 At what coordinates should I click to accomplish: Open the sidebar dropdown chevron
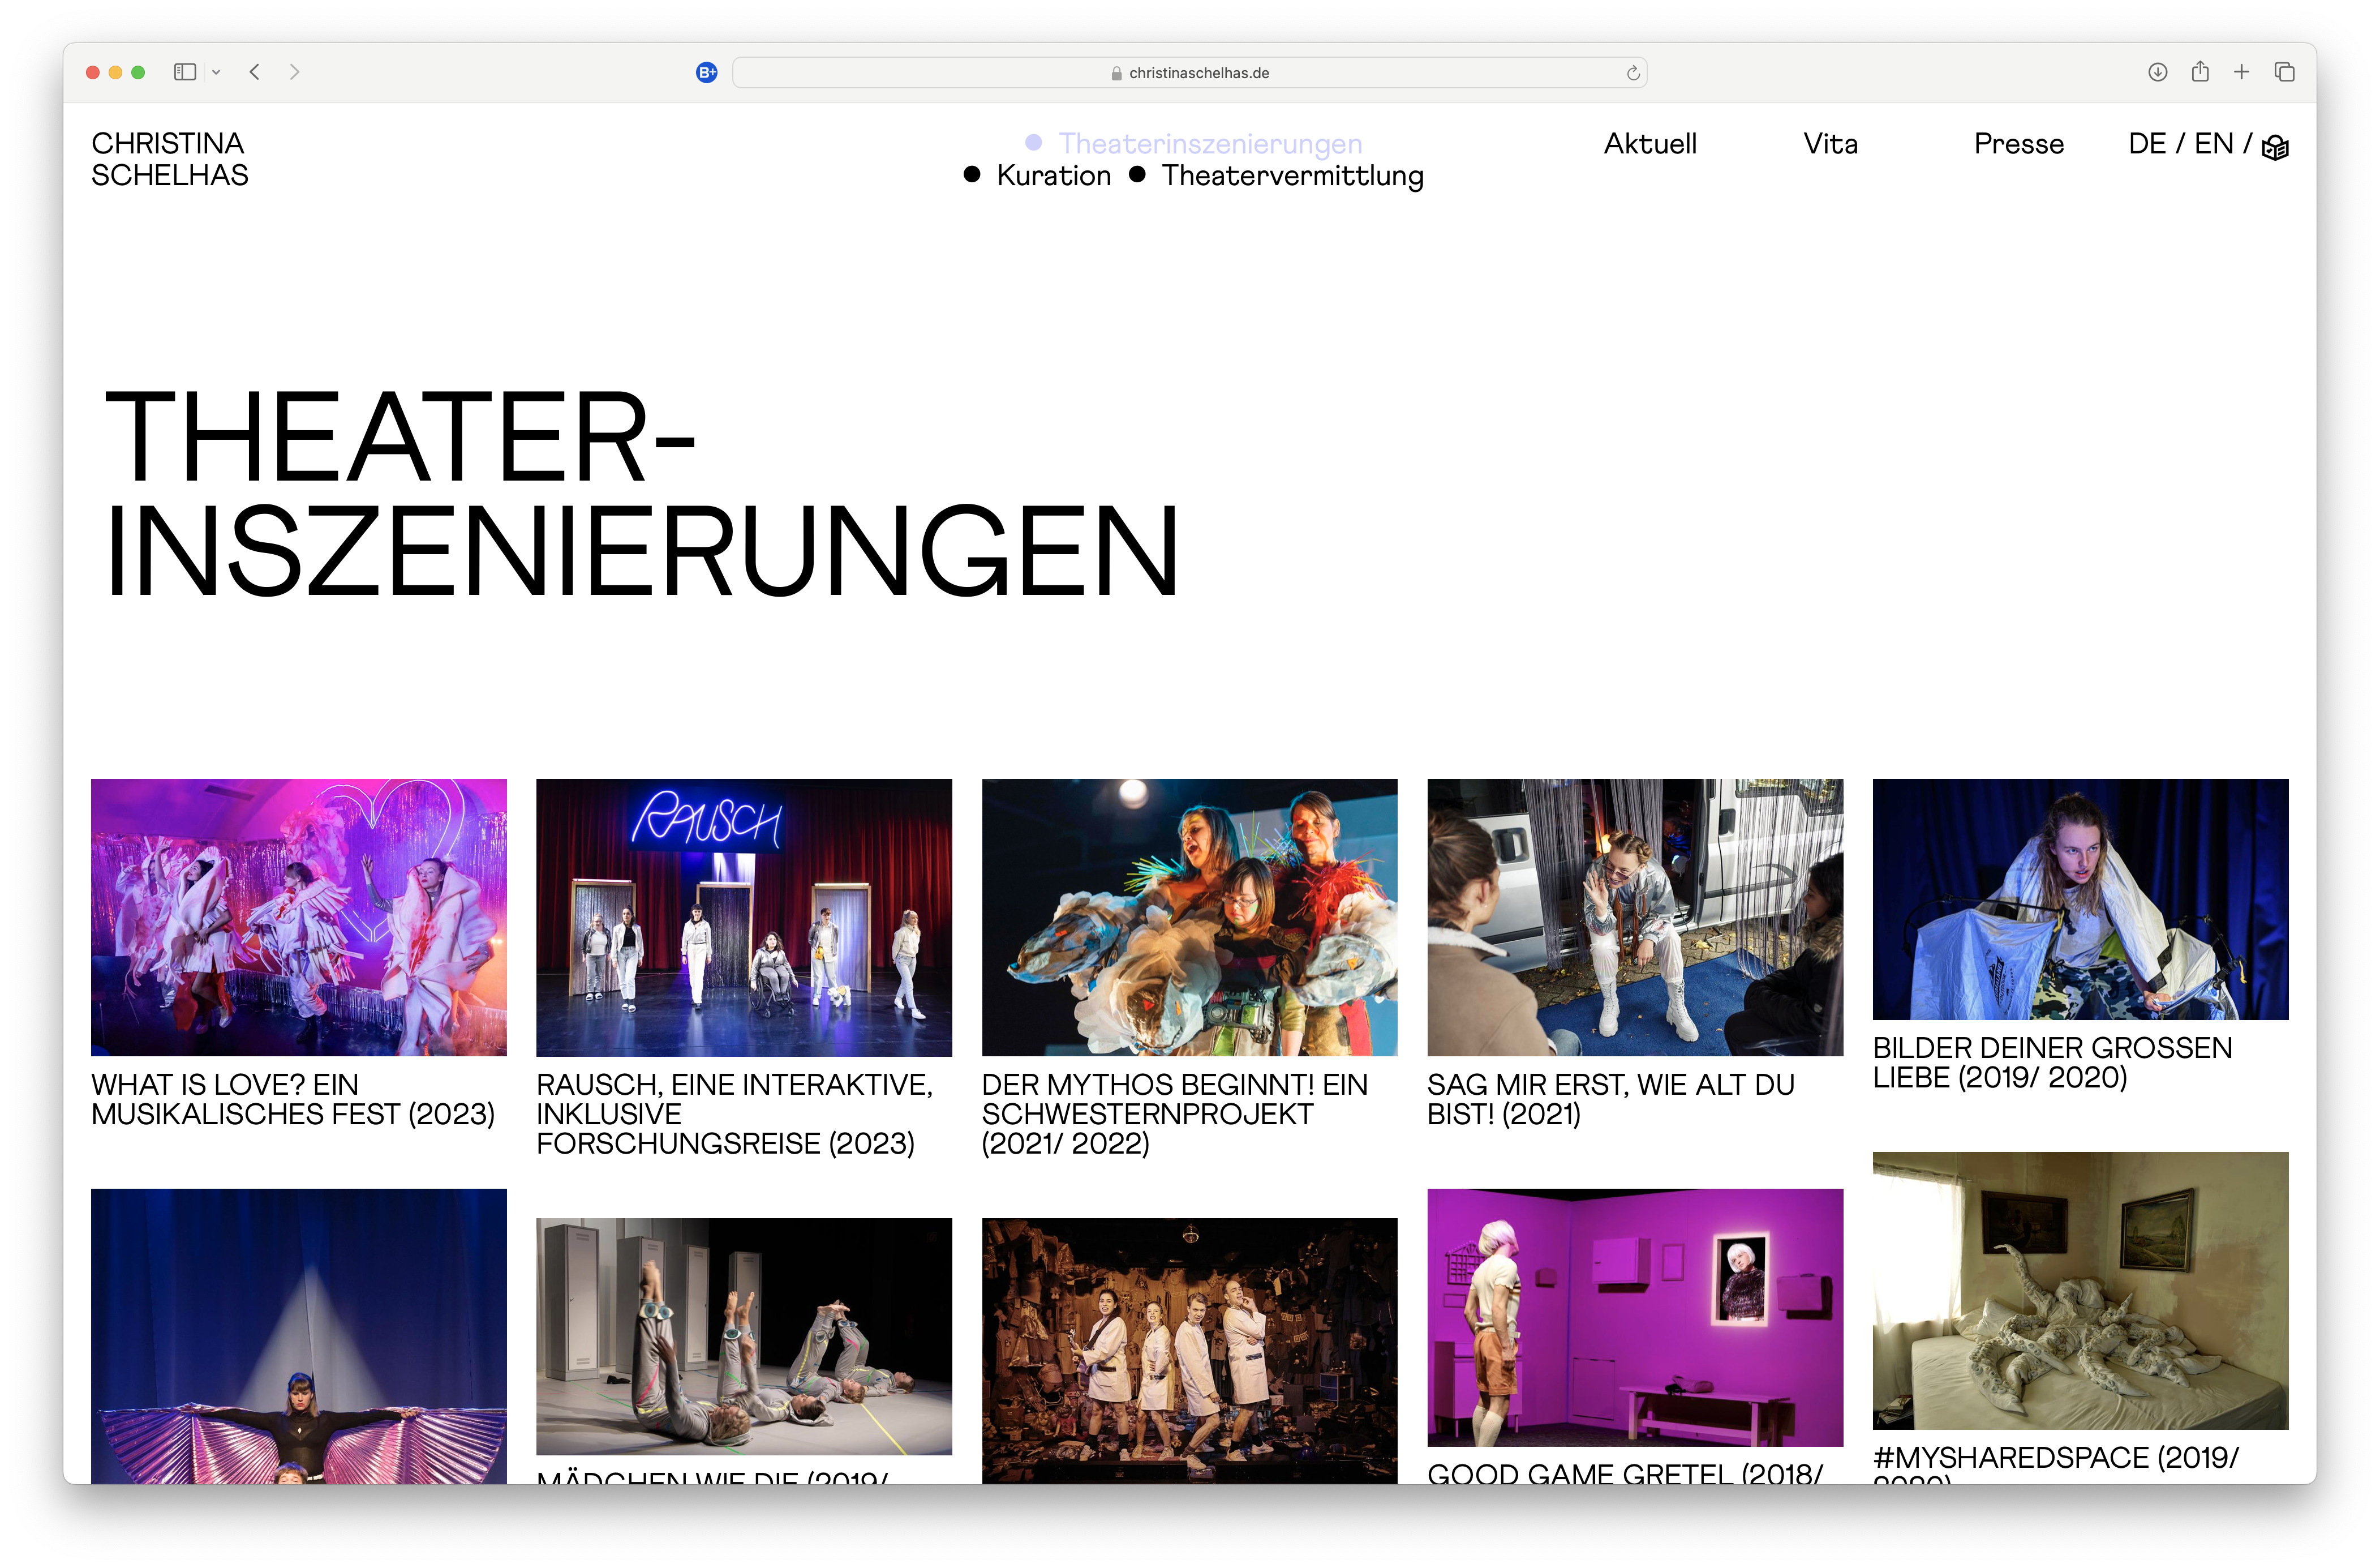(216, 72)
